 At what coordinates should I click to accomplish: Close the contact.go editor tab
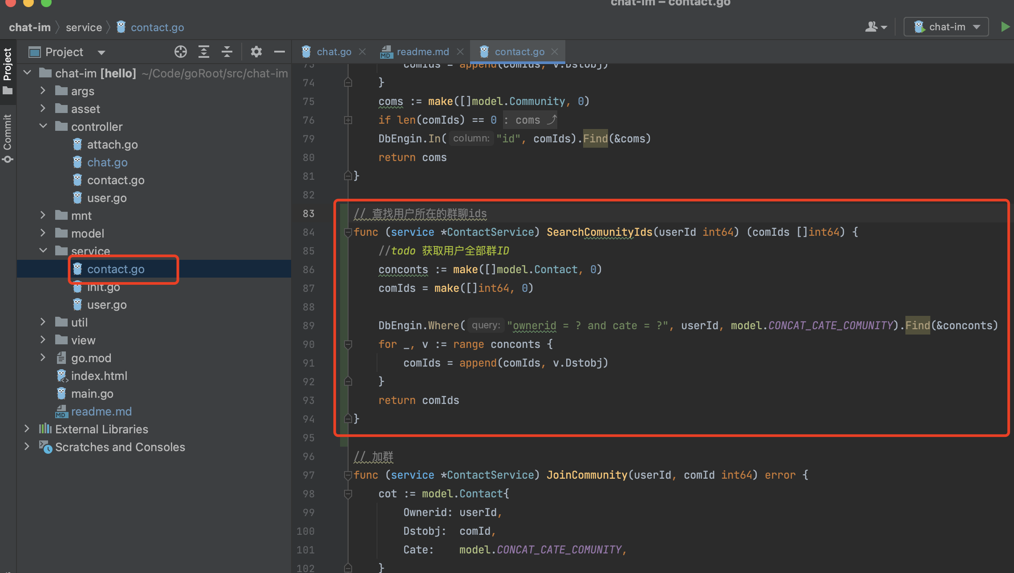555,52
